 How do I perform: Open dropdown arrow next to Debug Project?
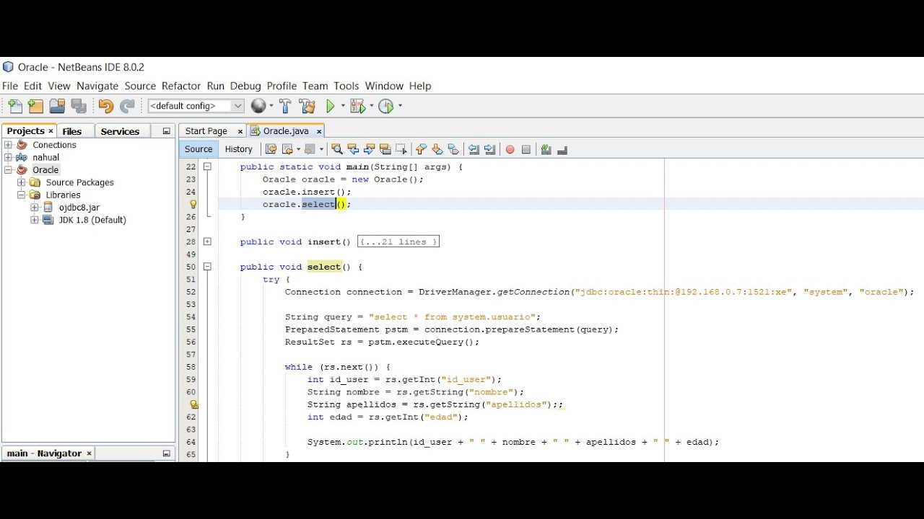point(371,106)
